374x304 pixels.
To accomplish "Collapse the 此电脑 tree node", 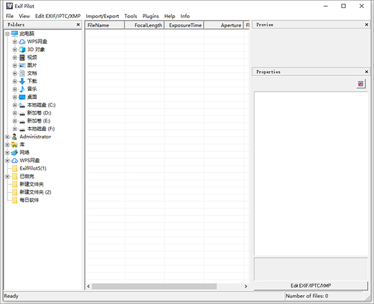I will tap(7, 34).
